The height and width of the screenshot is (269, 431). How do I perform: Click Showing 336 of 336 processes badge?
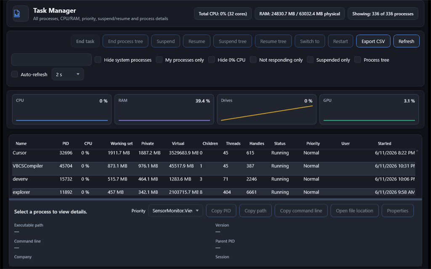[383, 14]
